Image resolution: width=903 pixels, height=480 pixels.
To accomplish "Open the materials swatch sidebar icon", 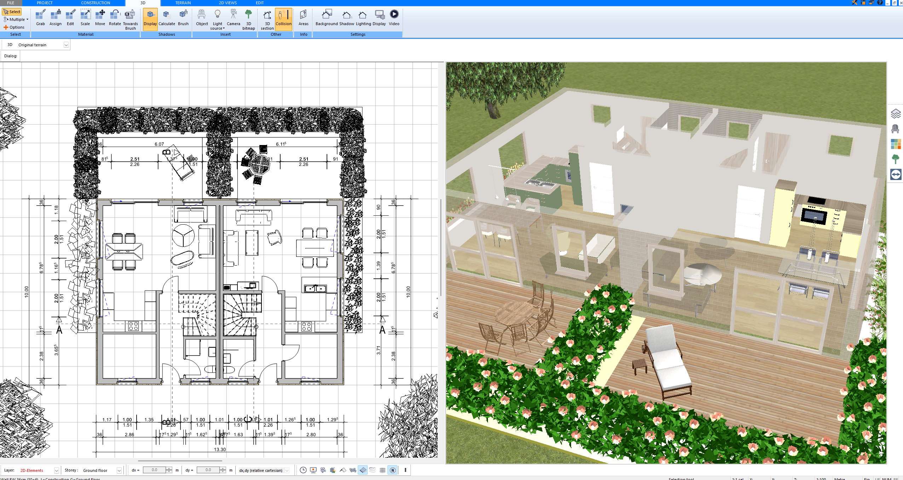I will [x=896, y=144].
